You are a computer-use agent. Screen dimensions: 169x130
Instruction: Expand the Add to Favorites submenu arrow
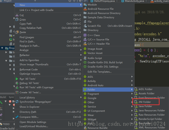coord(81,60)
